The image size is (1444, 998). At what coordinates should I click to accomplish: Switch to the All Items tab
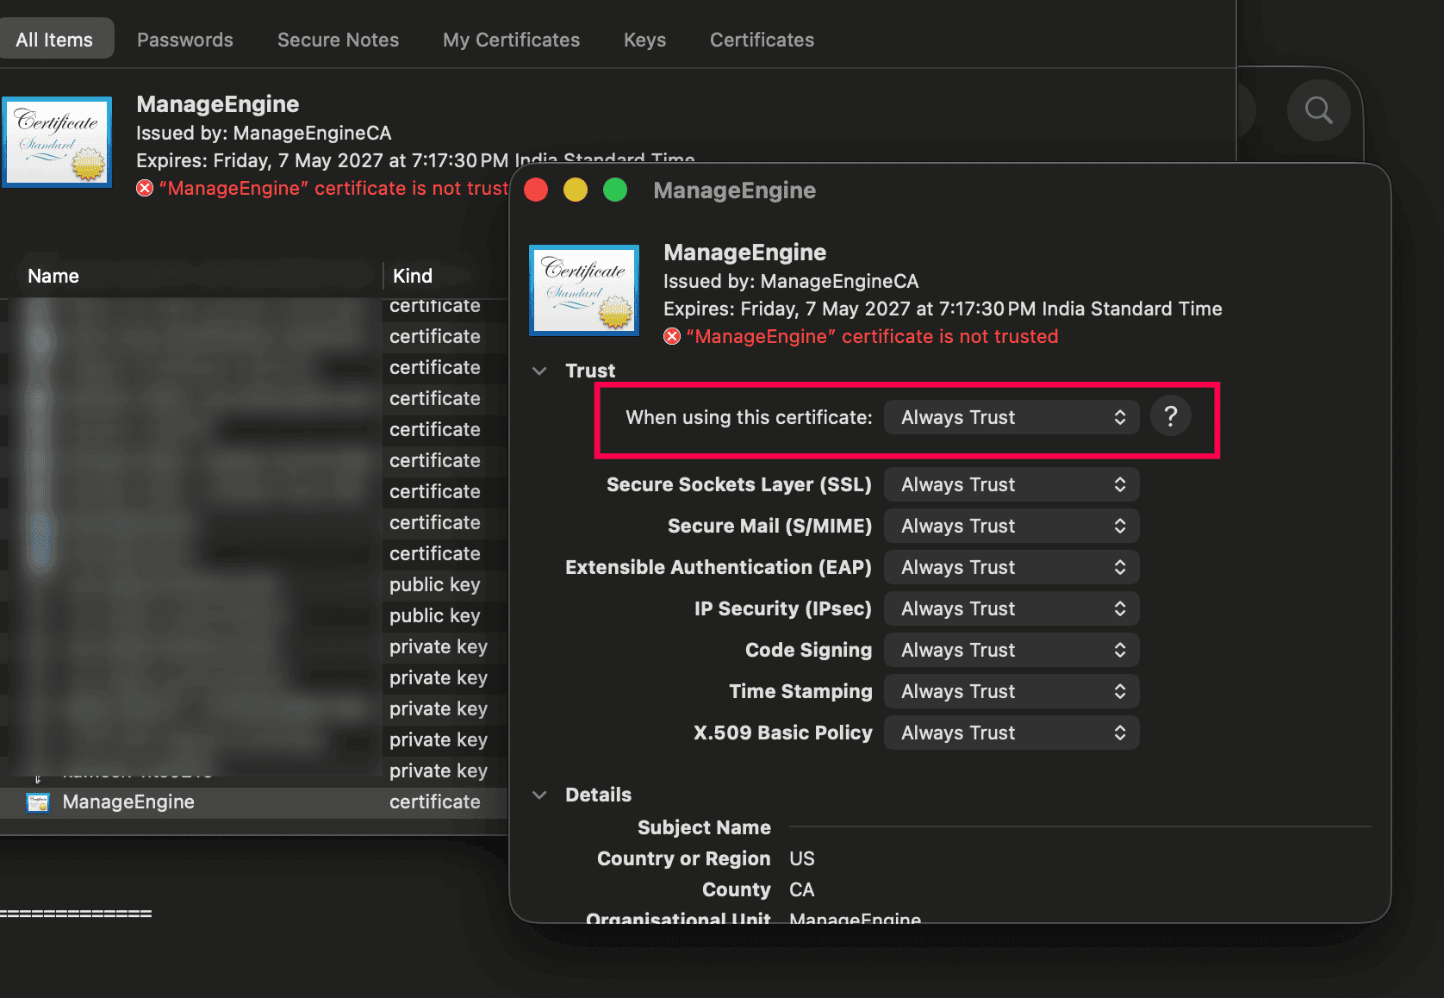(55, 40)
